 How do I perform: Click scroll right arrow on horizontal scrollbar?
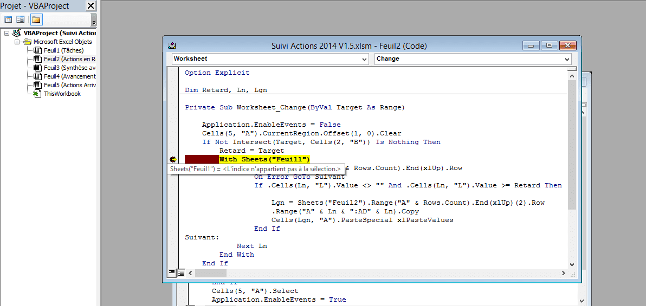pyautogui.click(x=563, y=272)
